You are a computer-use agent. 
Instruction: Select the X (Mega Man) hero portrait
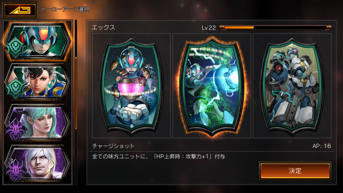point(38,41)
